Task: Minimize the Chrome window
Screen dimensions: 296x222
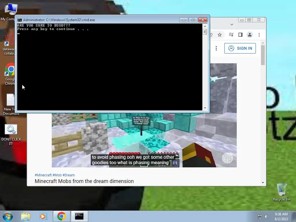Action: (242, 20)
